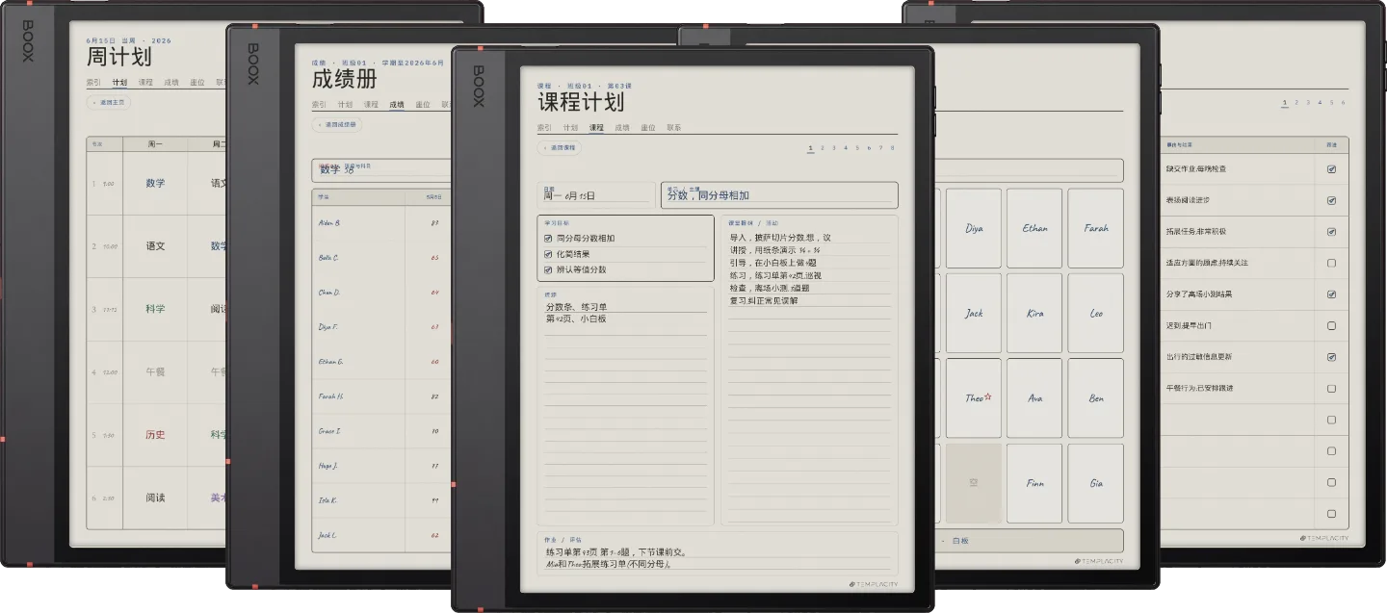Select Ava's seat card
Image resolution: width=1387 pixels, height=613 pixels.
pyautogui.click(x=1034, y=398)
